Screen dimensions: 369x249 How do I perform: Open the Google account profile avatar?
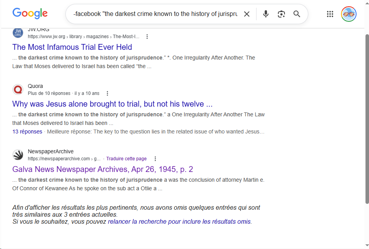(x=348, y=14)
